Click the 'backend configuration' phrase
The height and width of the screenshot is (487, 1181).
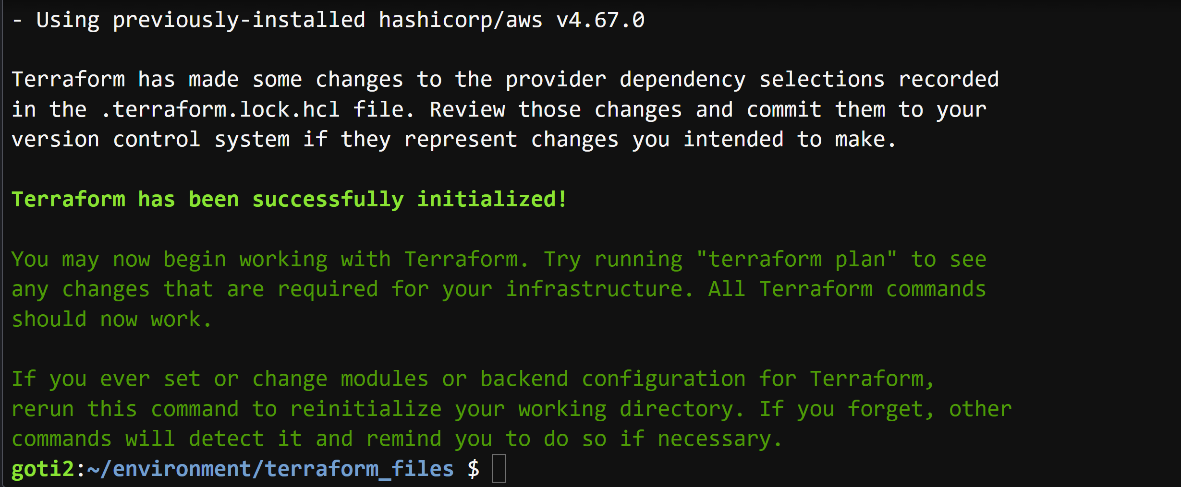613,379
